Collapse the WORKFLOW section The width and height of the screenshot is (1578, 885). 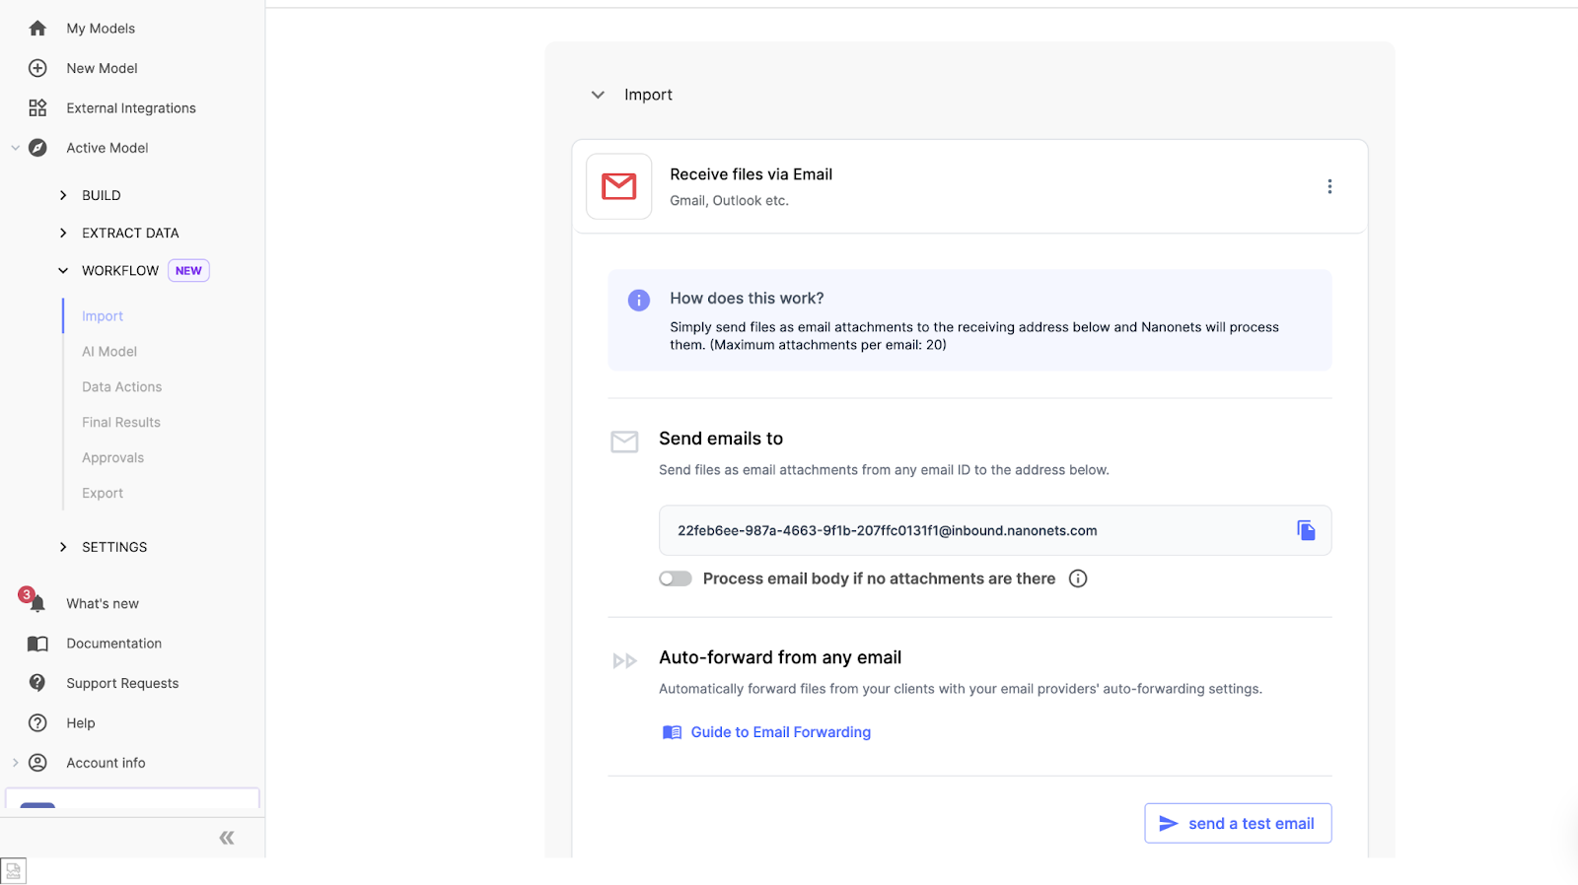coord(63,270)
